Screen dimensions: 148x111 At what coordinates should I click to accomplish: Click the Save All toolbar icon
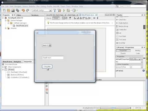coord(18,10)
